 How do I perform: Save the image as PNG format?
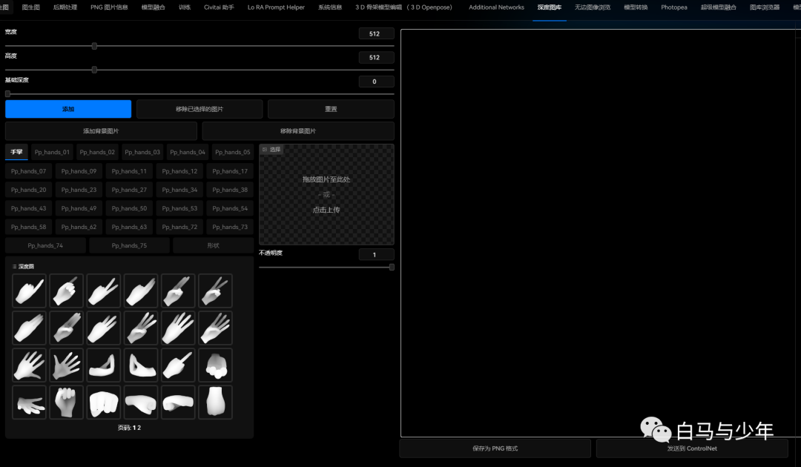[494, 448]
